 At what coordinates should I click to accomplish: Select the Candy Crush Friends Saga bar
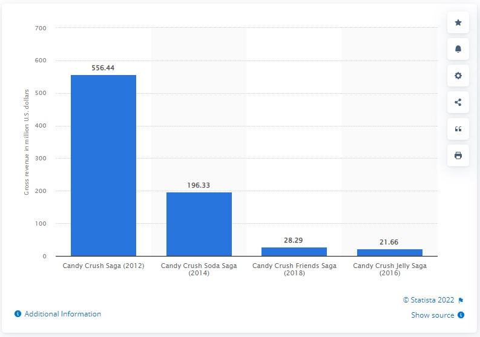click(294, 252)
